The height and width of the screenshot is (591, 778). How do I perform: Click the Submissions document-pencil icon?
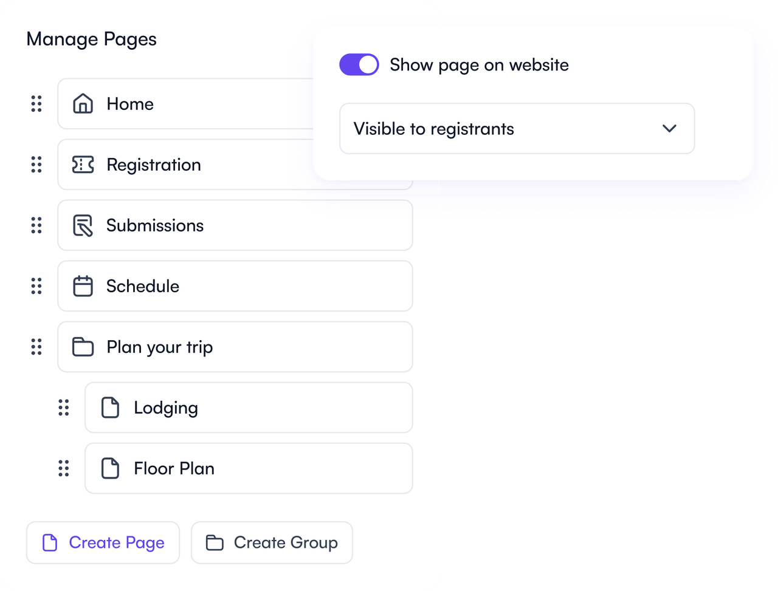(83, 225)
